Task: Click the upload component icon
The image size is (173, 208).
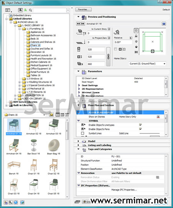Action: [x=22, y=202]
